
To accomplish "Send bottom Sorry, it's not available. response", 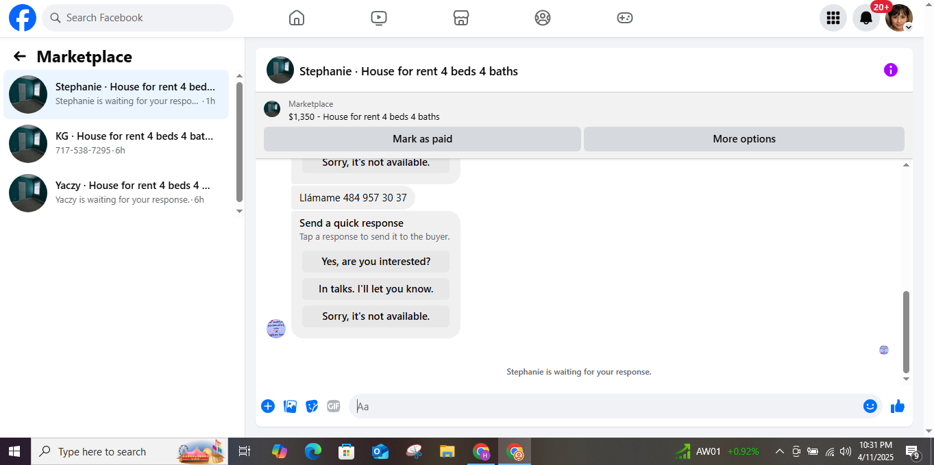I will point(376,316).
